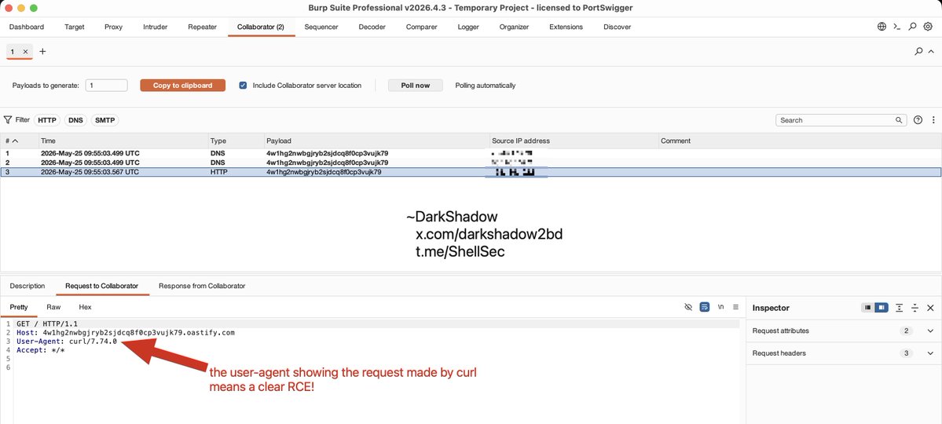Viewport: 942px width, 424px height.
Task: Click the Payloads to generate number field
Action: [x=106, y=86]
